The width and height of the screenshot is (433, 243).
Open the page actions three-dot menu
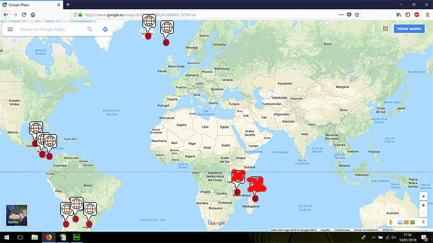pyautogui.click(x=341, y=15)
